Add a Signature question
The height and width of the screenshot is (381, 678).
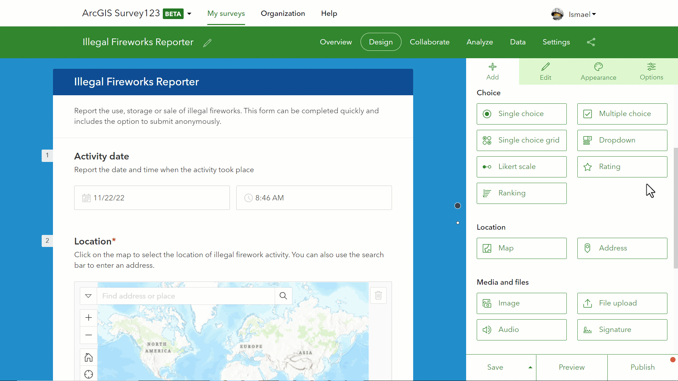coord(622,329)
